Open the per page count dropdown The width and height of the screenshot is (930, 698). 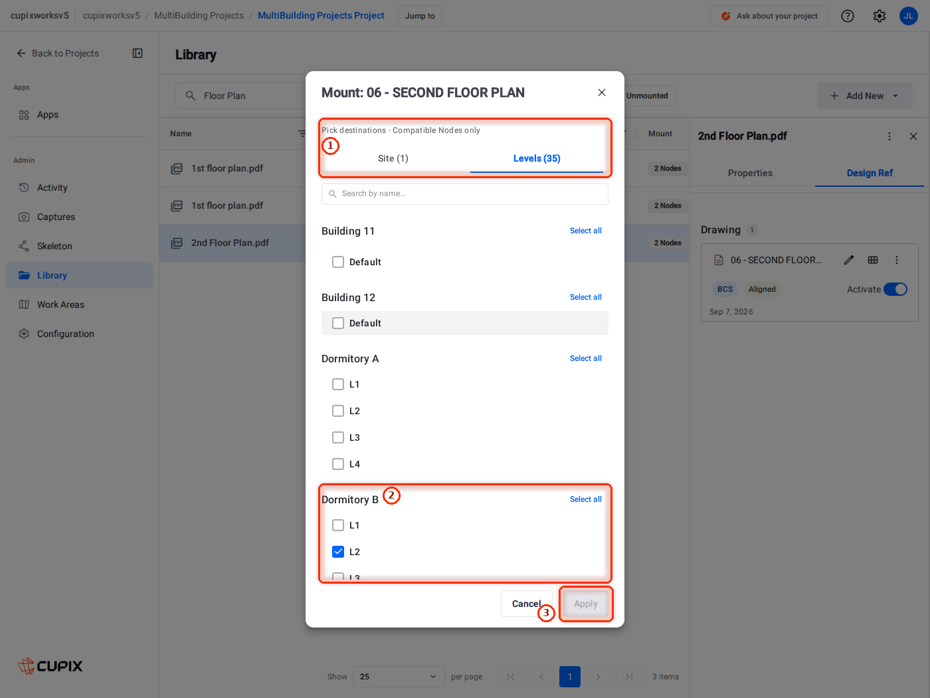pyautogui.click(x=399, y=677)
